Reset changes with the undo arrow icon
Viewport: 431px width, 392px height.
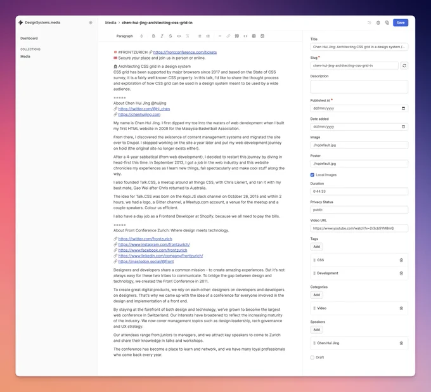click(369, 23)
